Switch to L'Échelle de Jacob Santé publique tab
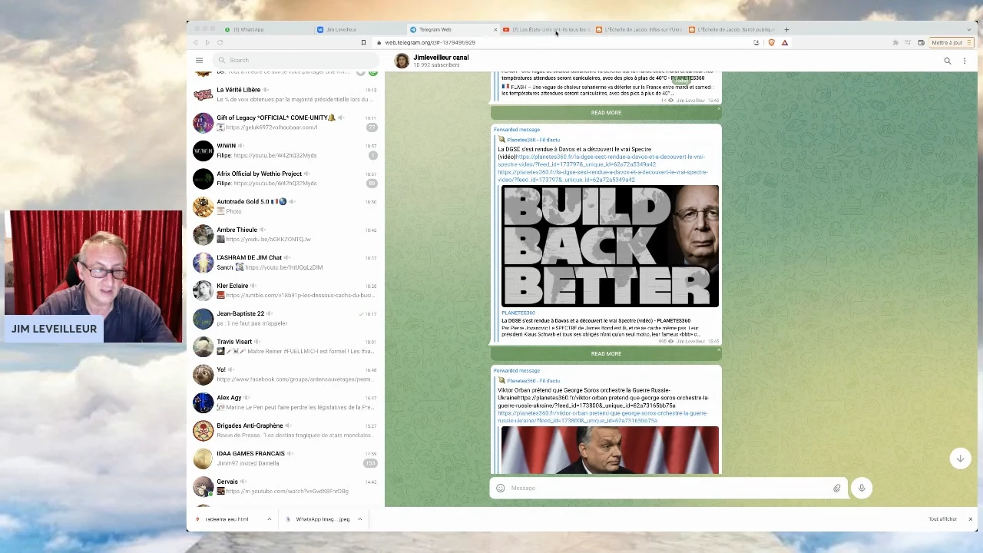 click(x=732, y=29)
